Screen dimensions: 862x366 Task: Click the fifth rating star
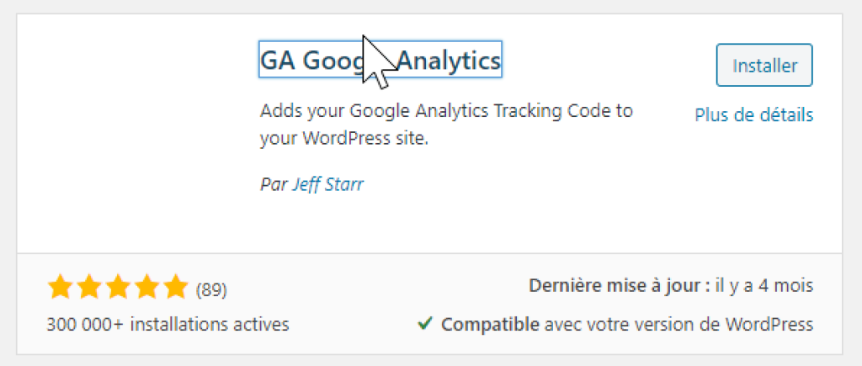175,288
